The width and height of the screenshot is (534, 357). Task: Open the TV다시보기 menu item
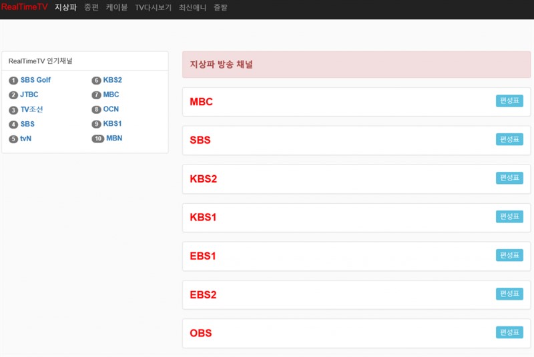[x=153, y=7]
